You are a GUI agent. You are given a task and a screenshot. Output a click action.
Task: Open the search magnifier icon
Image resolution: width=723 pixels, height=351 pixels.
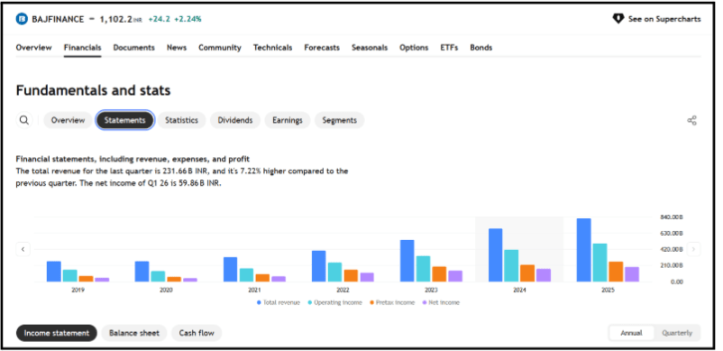click(x=24, y=120)
